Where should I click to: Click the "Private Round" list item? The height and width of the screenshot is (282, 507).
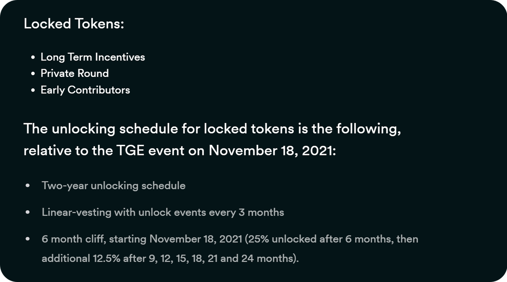point(74,73)
